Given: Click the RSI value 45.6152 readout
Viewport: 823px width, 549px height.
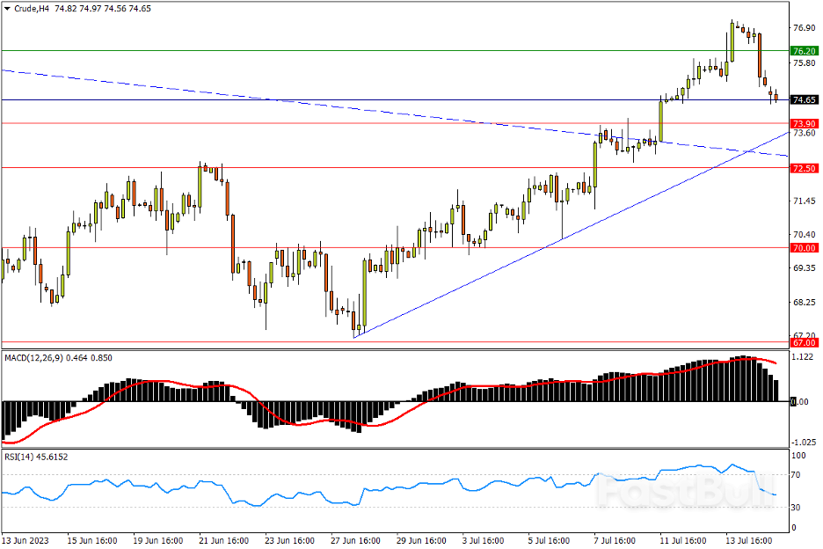Looking at the screenshot, I should (x=50, y=457).
